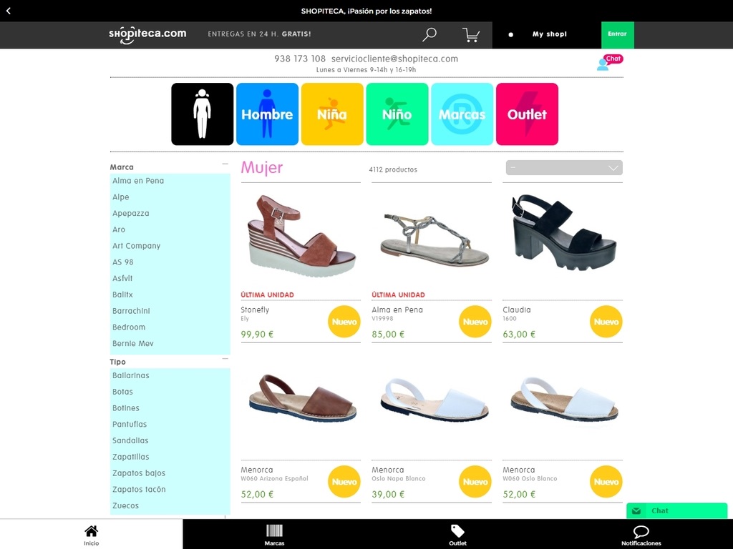
Task: Open the pink Chat bubble icon
Action: tap(610, 62)
